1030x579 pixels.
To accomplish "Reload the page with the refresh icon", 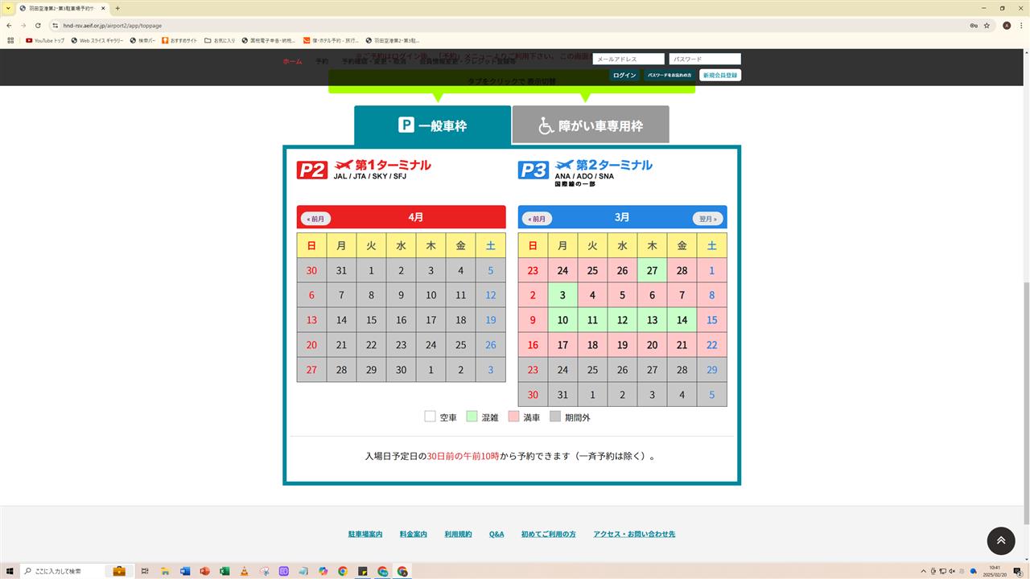I will pos(38,25).
